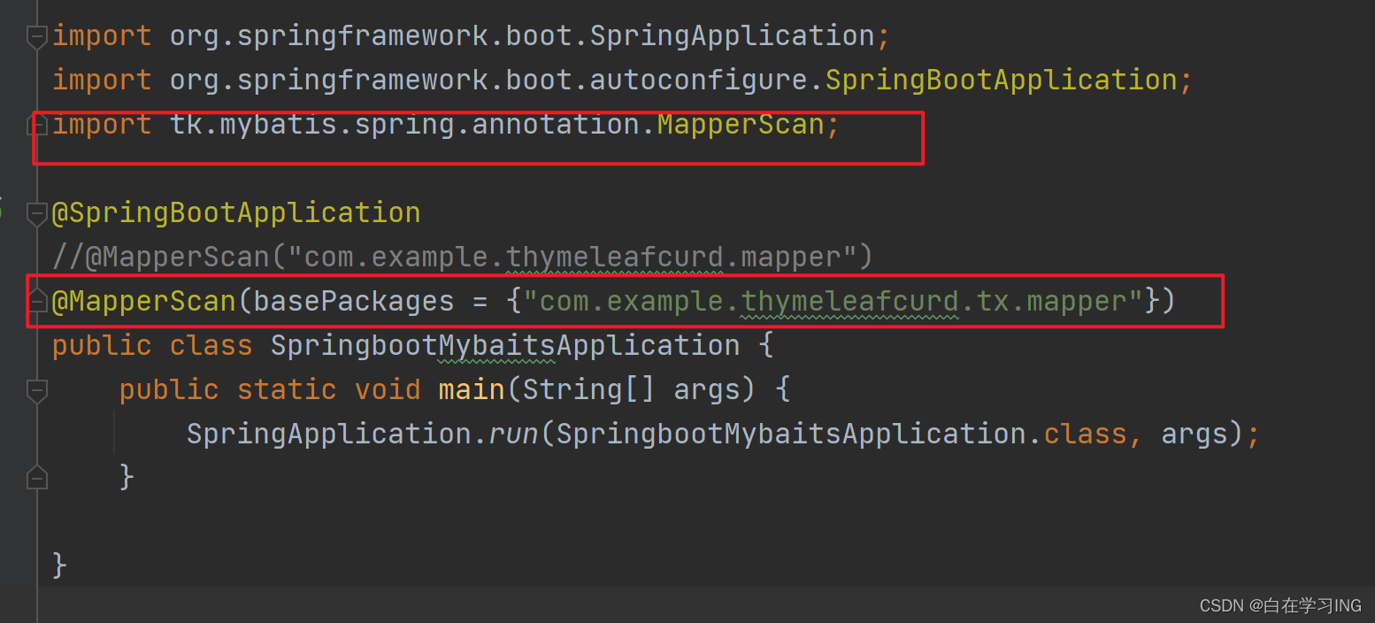
Task: Click the gutter icon beside the first import
Action: tap(36, 36)
